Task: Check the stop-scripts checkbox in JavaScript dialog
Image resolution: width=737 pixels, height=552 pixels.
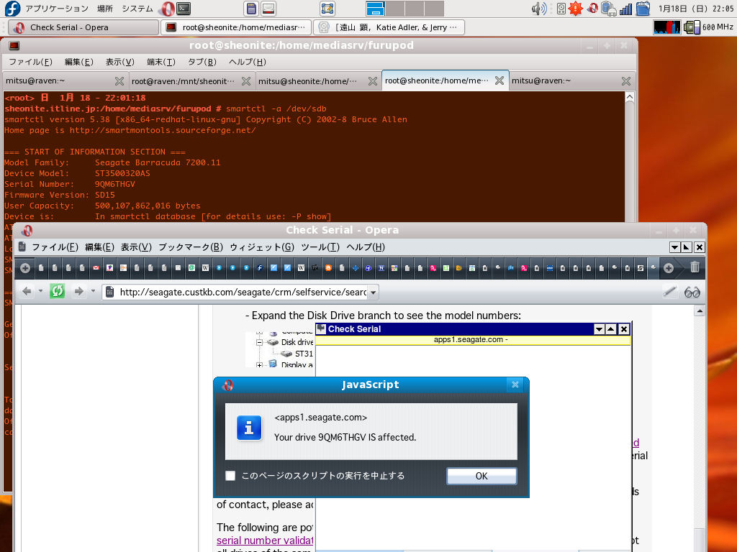Action: pyautogui.click(x=230, y=476)
